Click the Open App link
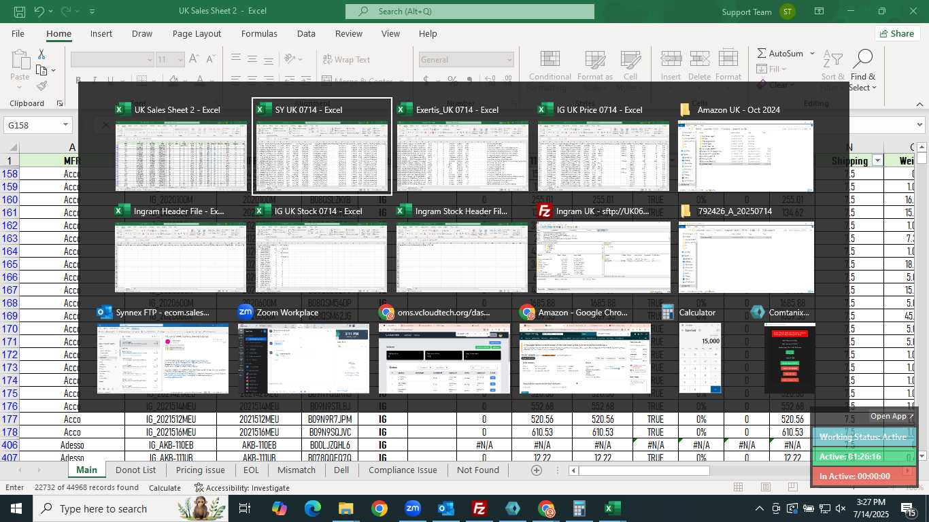The width and height of the screenshot is (929, 522). [x=892, y=416]
